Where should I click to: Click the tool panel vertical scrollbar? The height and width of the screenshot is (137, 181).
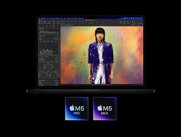pyautogui.click(x=60, y=58)
